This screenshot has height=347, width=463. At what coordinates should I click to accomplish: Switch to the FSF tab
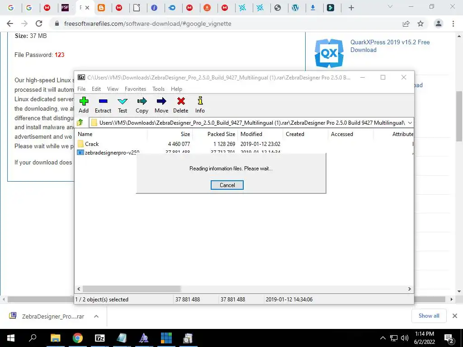65,8
